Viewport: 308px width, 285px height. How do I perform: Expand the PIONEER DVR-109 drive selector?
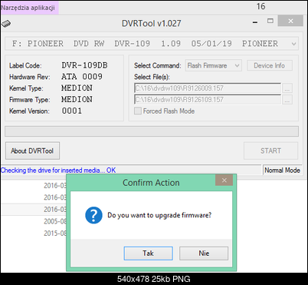[152, 44]
